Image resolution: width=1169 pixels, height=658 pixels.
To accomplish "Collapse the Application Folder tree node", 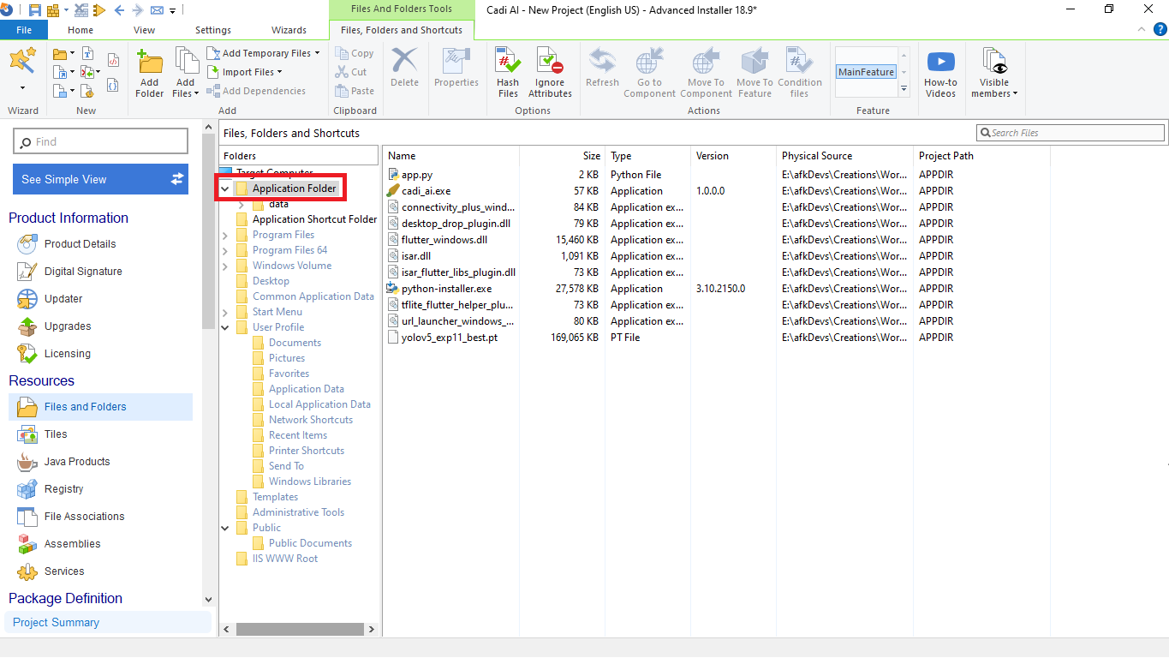I will click(225, 188).
